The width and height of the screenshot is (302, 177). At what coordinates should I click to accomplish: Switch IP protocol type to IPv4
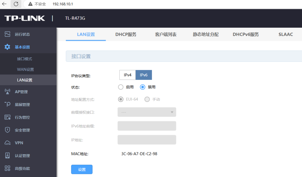pos(128,75)
